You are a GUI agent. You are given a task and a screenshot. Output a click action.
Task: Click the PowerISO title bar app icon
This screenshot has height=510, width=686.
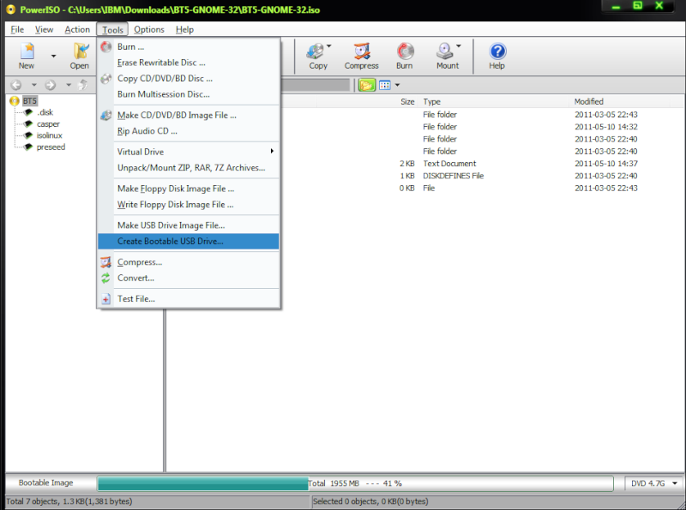(x=11, y=9)
